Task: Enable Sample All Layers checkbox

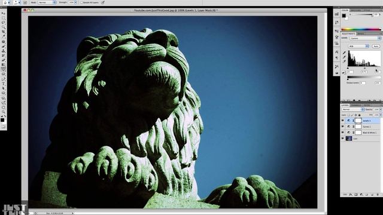Action: point(81,2)
